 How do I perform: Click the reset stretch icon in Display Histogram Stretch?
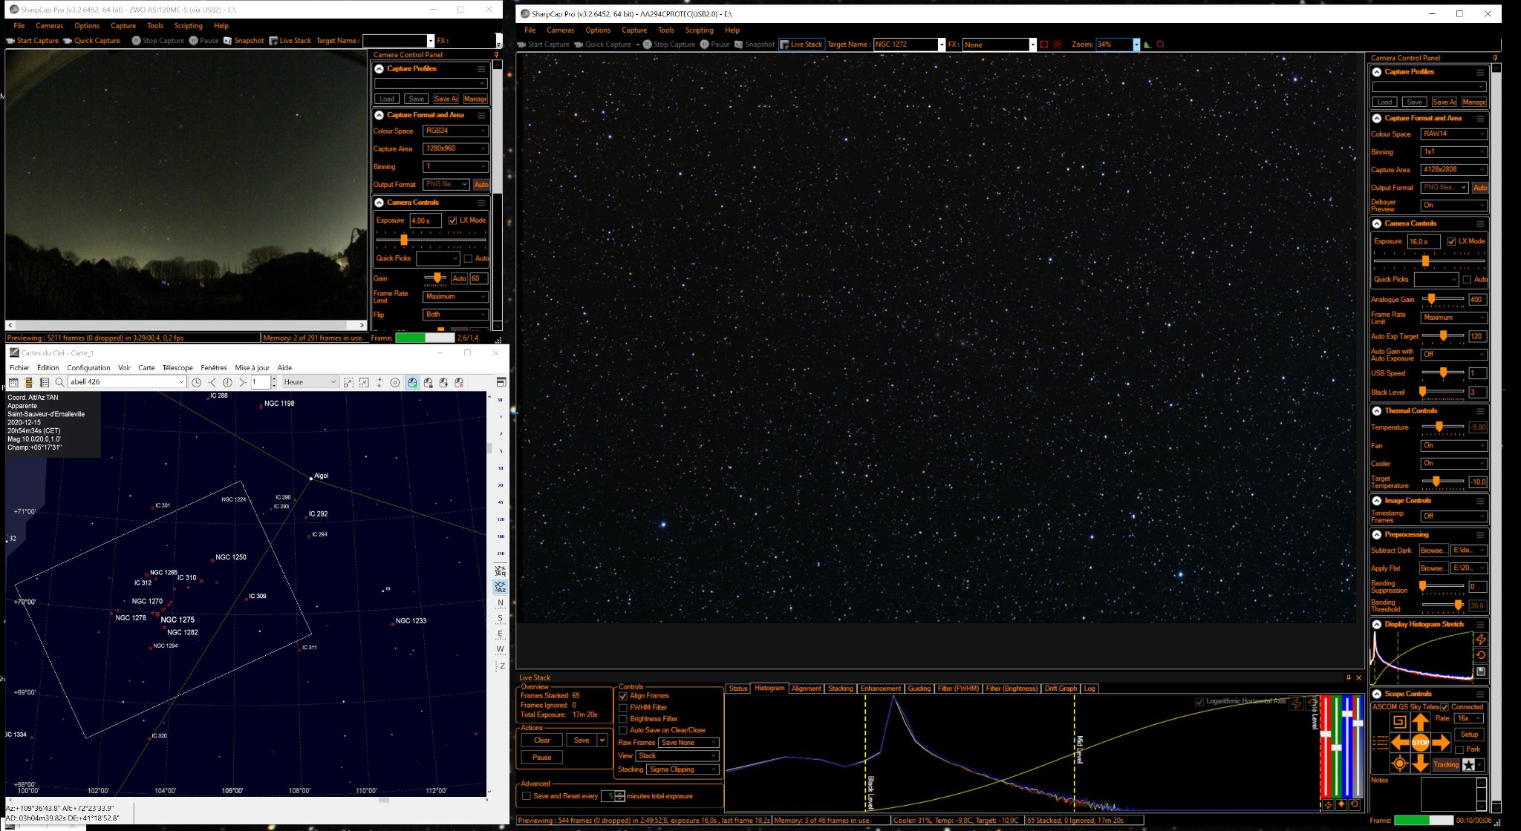point(1481,655)
